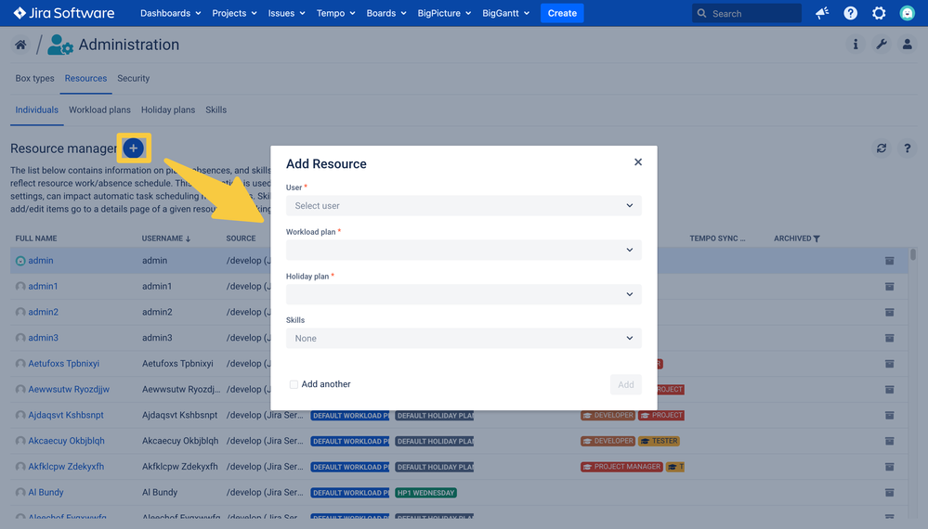Viewport: 928px width, 529px height.
Task: Archive the admin3 resource
Action: pyautogui.click(x=890, y=338)
